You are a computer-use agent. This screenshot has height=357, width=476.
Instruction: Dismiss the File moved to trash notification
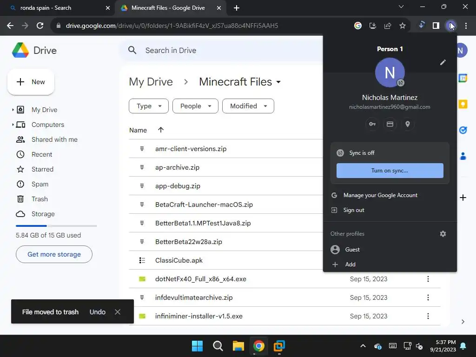click(118, 312)
